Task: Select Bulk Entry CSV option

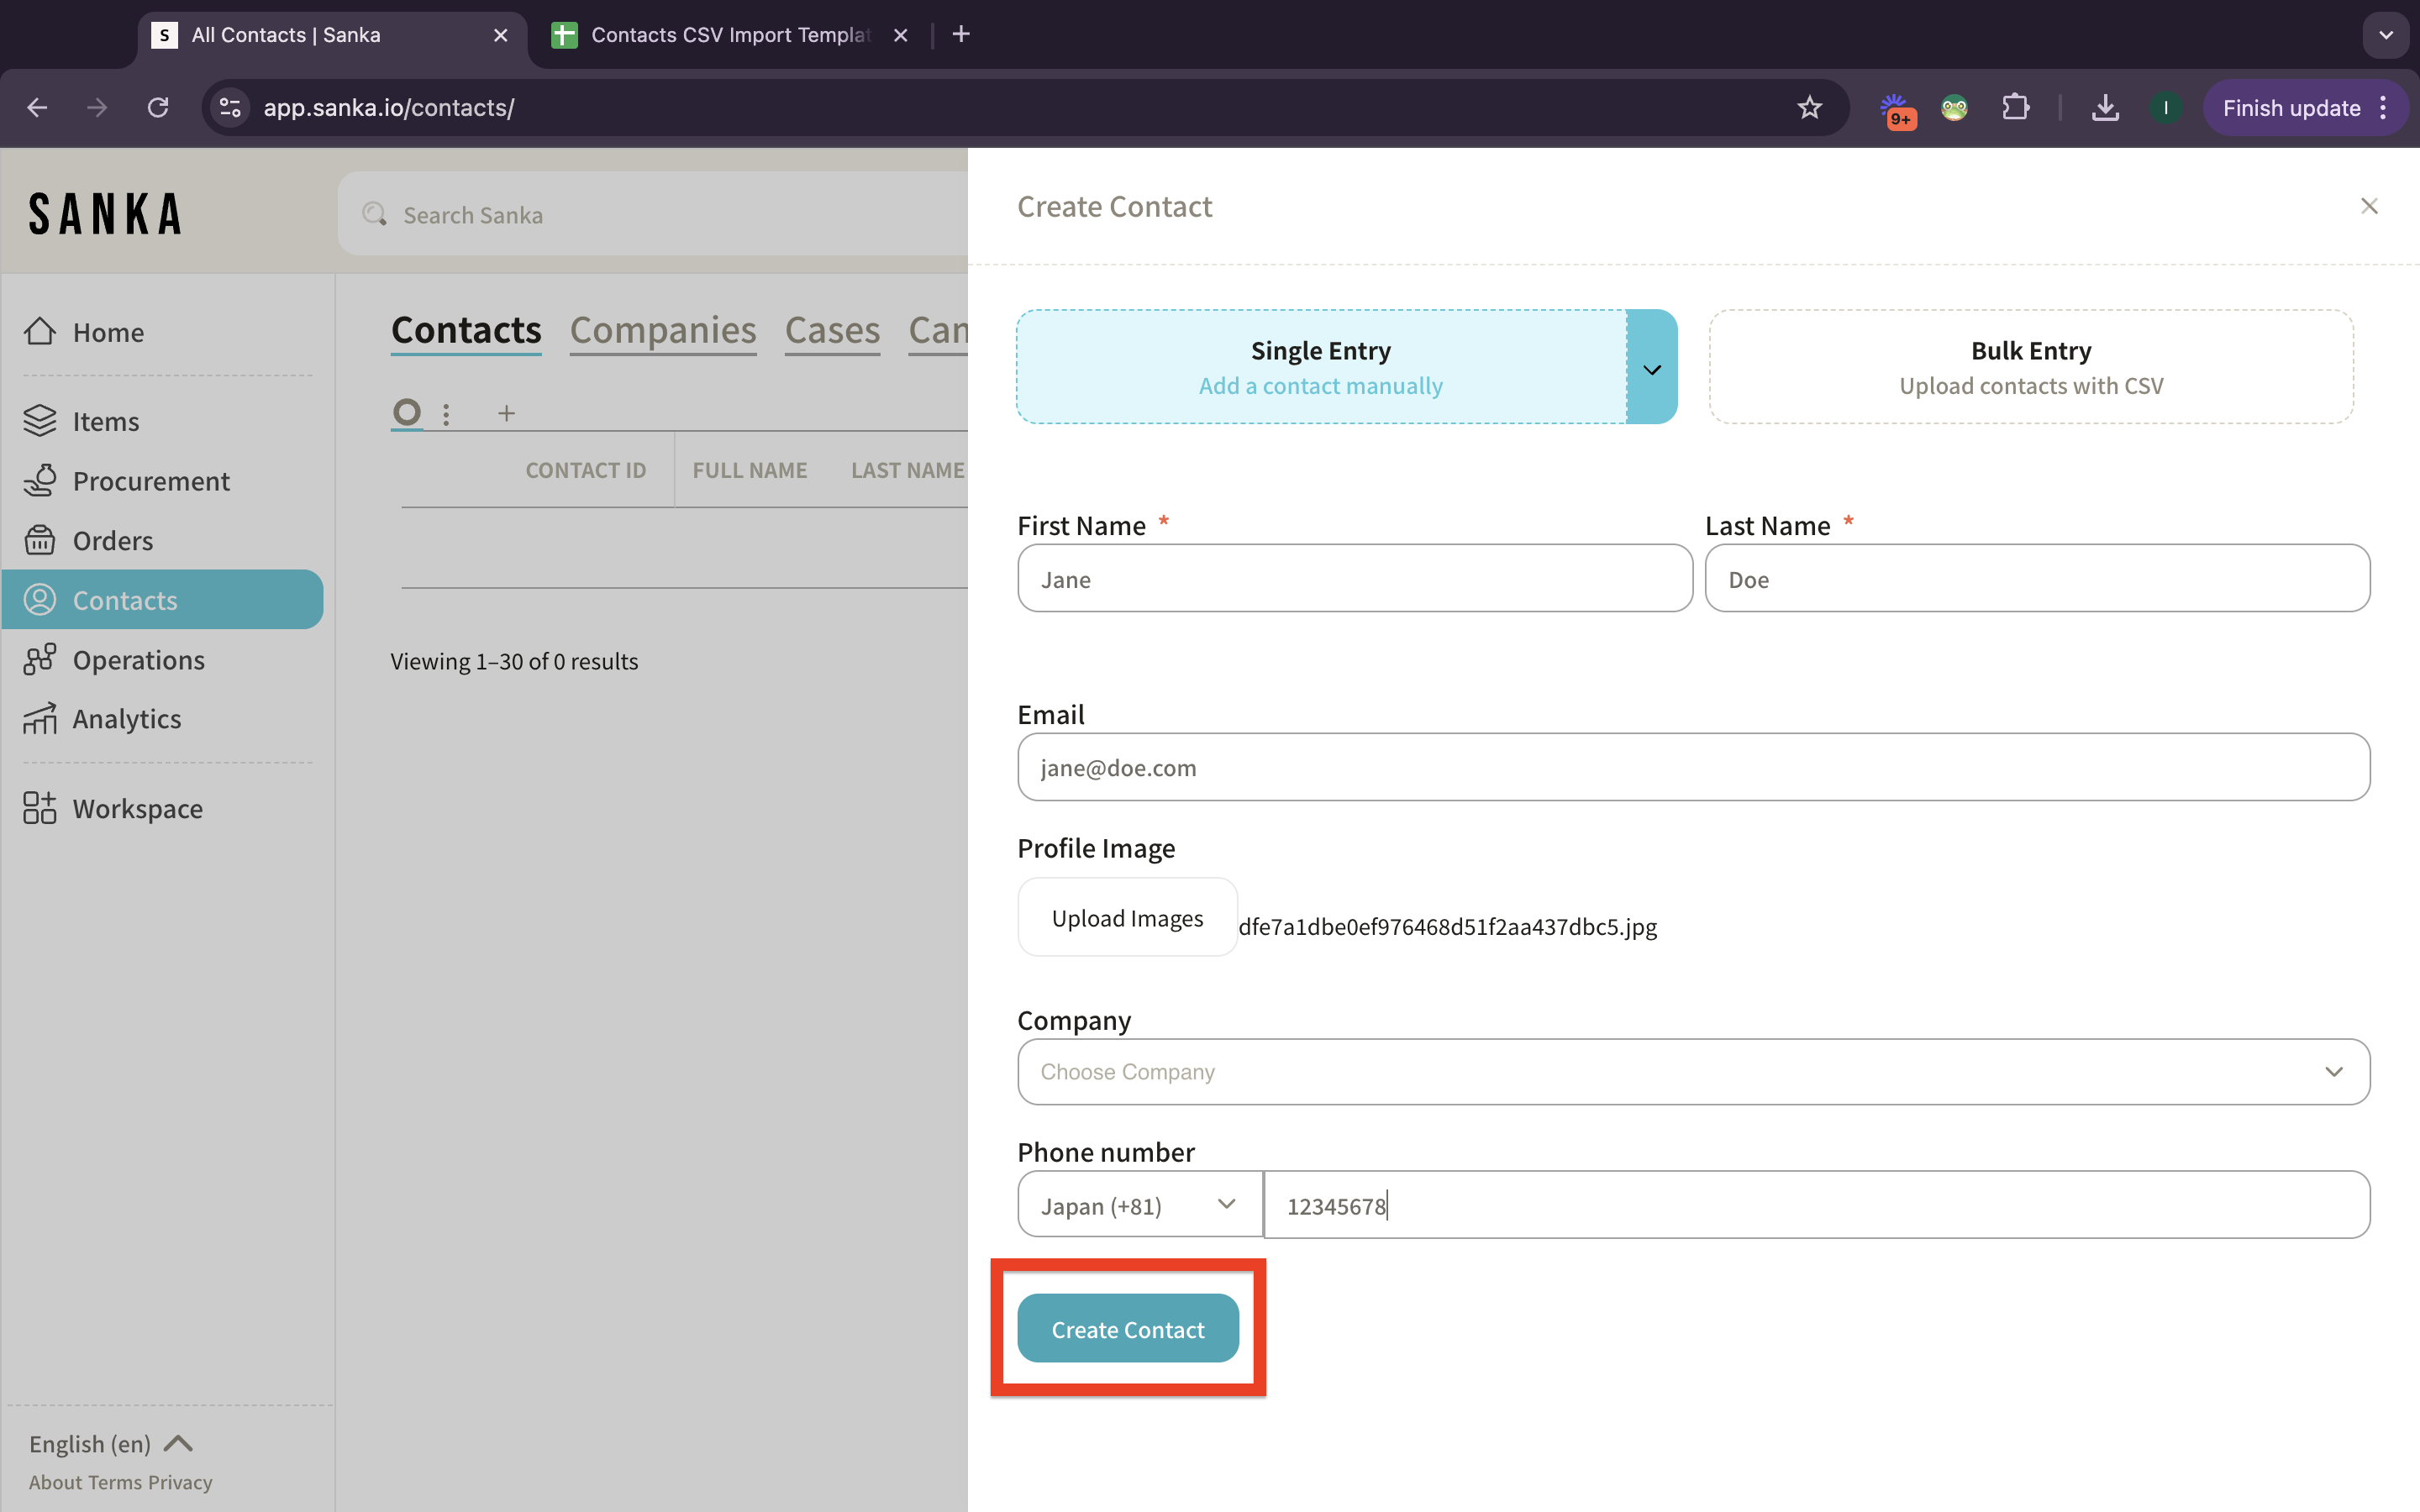Action: coord(2030,367)
